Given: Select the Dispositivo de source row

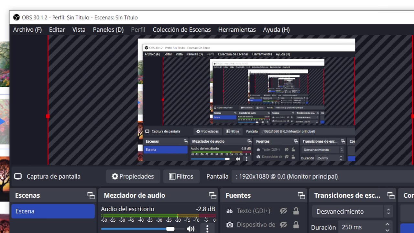Looking at the screenshot, I should pos(264,225).
